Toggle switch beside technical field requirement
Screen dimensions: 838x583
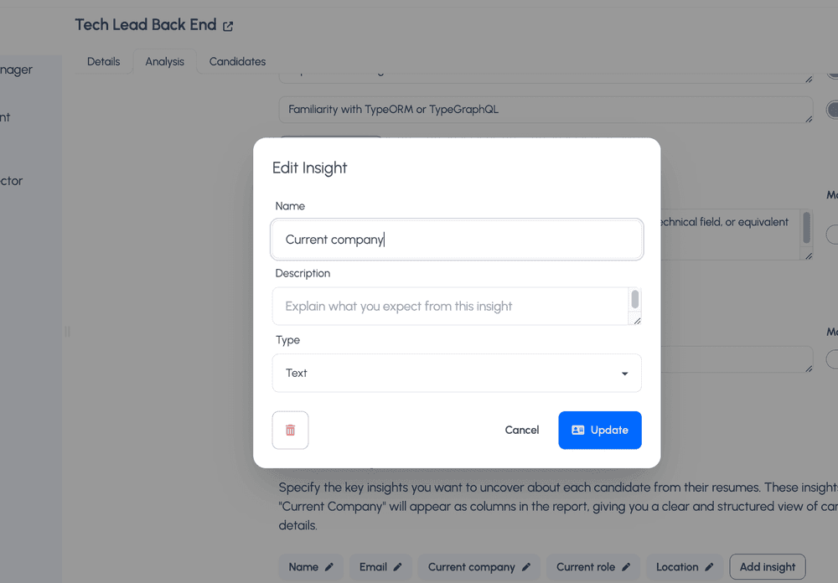coord(833,235)
